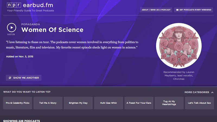This screenshot has height=122, width=217.
Task: Play the Women Of Science episode
Action: coord(12,28)
